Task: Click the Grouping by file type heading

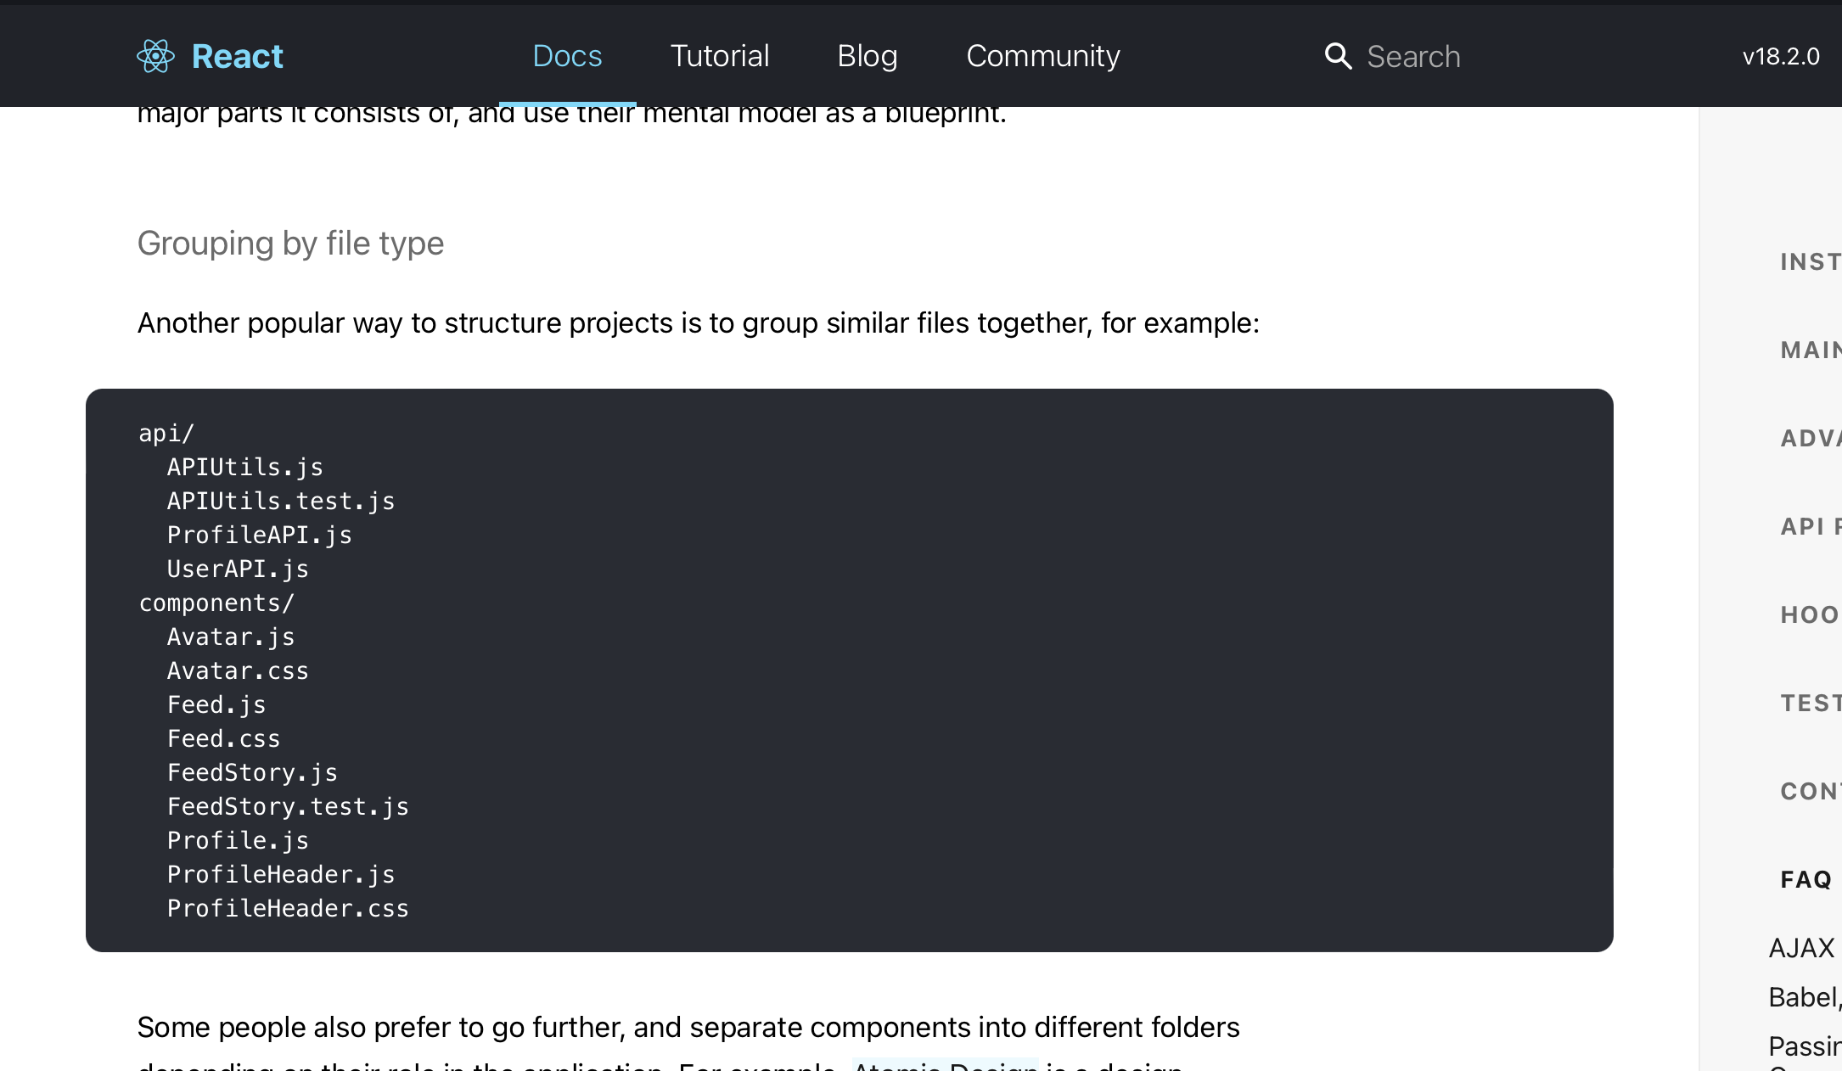Action: tap(290, 244)
